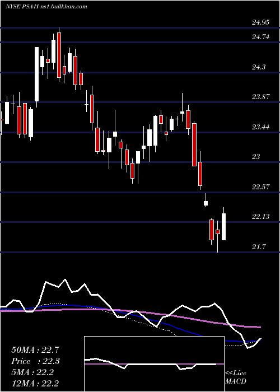The height and width of the screenshot is (392, 280).
Task: Click the 23 price level label
Action: (256, 157)
